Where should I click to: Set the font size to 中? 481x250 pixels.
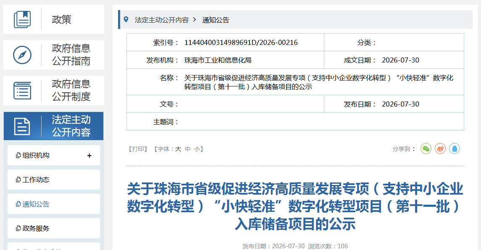(188, 149)
